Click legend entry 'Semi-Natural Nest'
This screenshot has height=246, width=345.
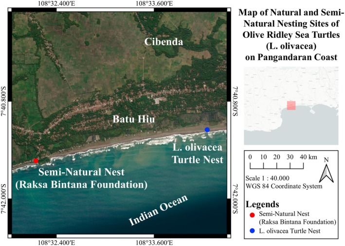pyautogui.click(x=284, y=213)
